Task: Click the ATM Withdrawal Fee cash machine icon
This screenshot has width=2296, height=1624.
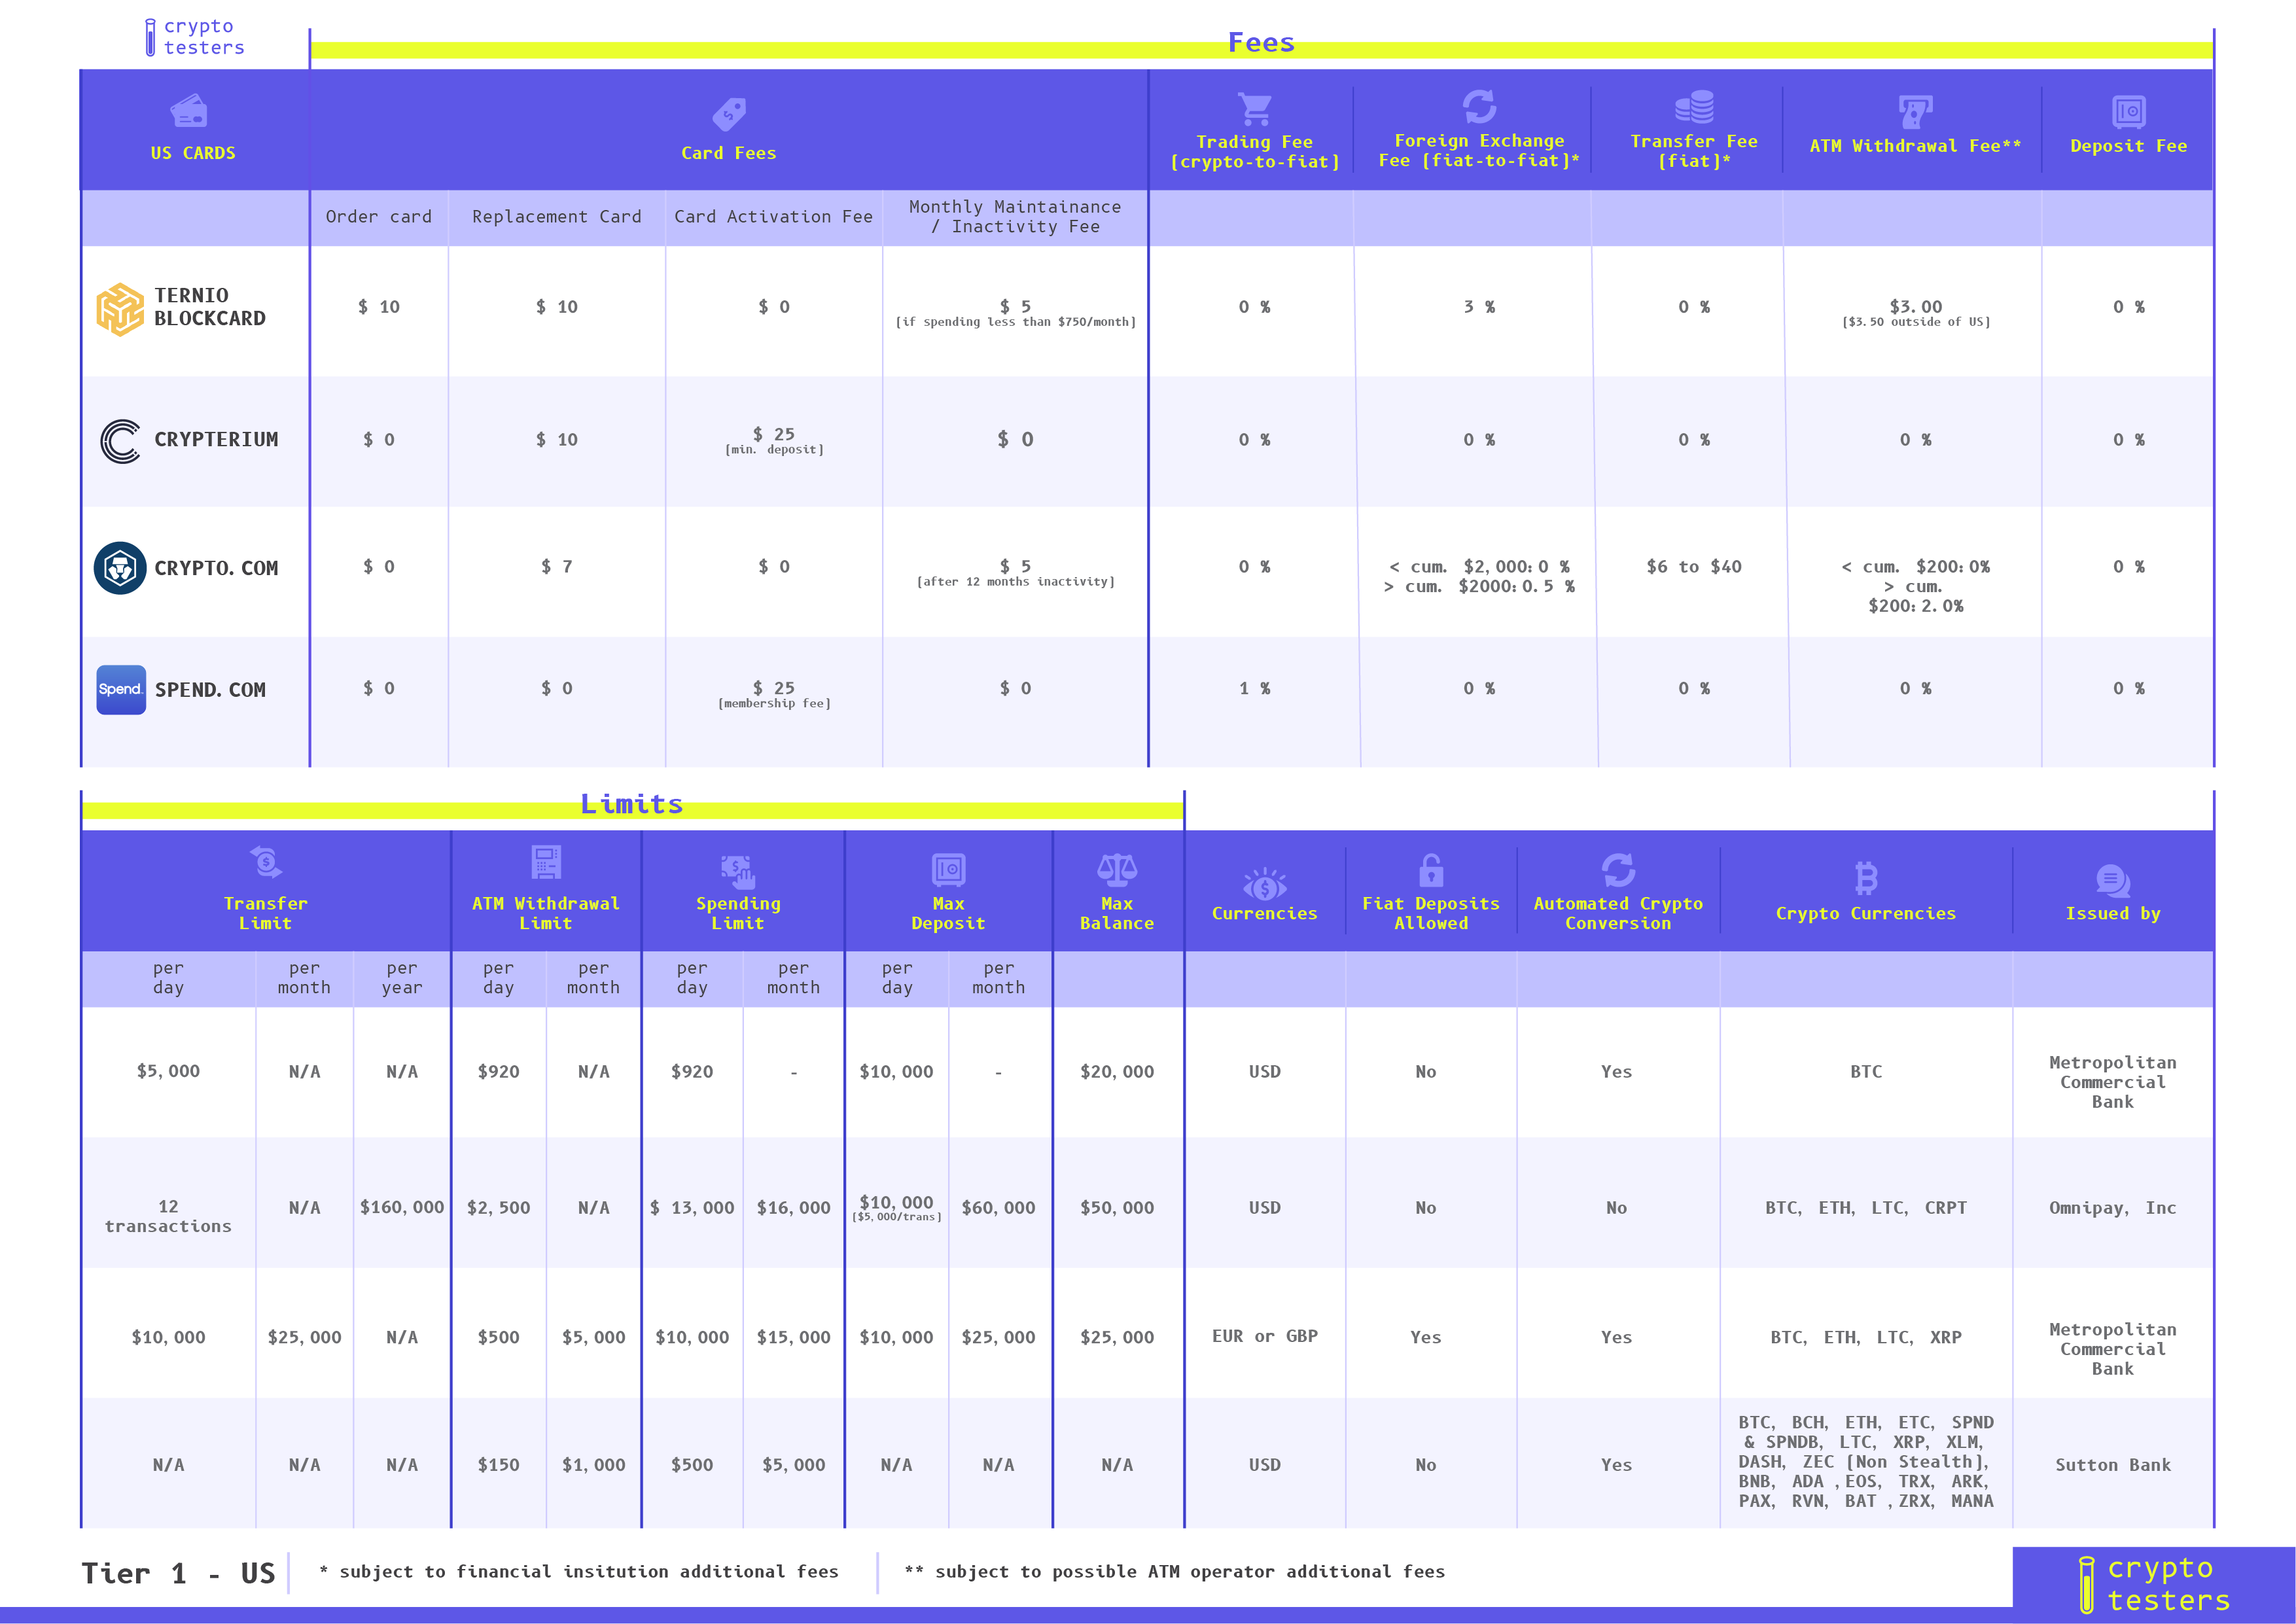Action: (x=1915, y=111)
